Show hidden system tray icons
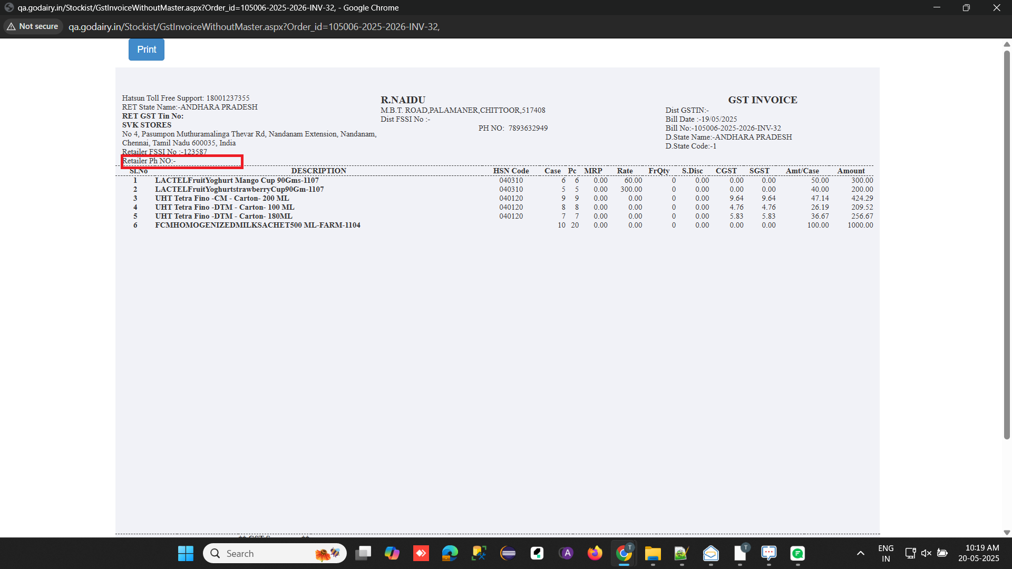 [861, 553]
